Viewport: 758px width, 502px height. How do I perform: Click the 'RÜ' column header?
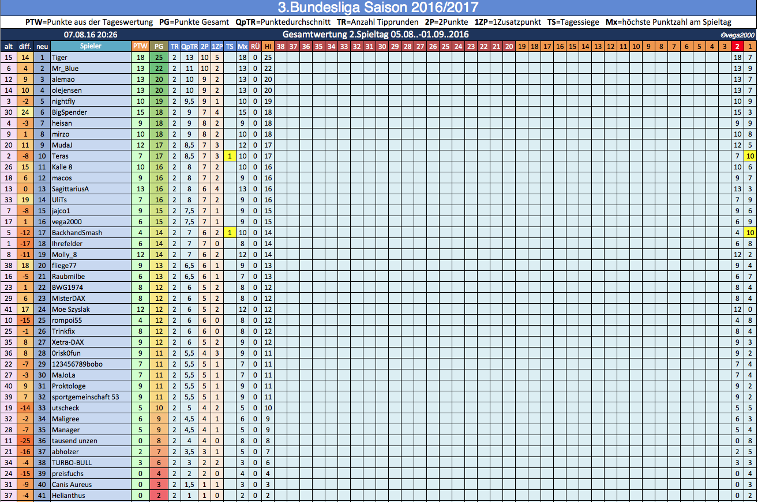[256, 46]
